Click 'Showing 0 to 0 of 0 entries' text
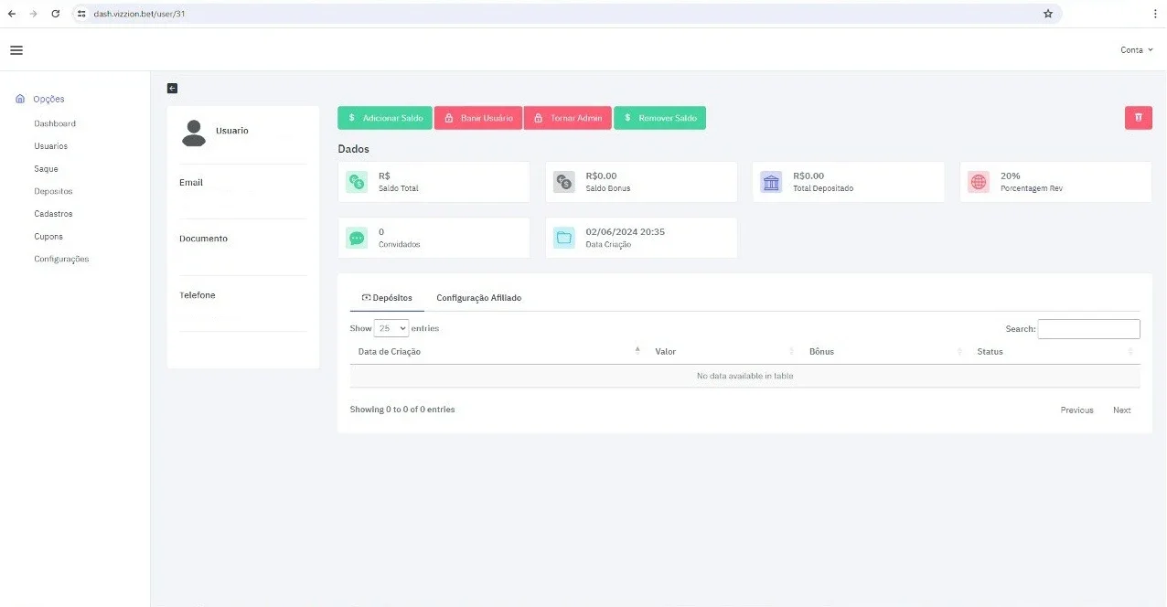1167x607 pixels. click(x=402, y=410)
